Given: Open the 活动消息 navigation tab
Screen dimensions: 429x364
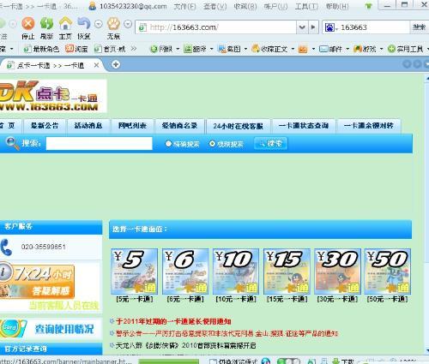Looking at the screenshot, I should pyautogui.click(x=88, y=126).
